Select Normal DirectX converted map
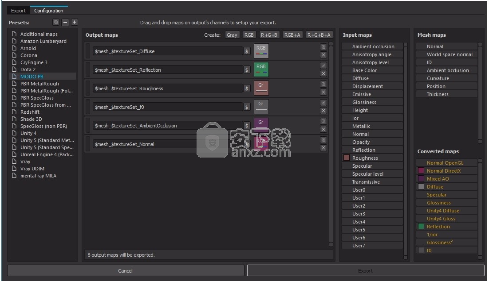 tap(447, 171)
